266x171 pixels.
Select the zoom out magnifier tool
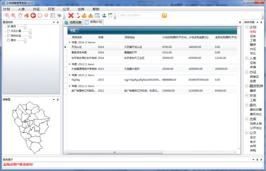[x=12, y=16]
